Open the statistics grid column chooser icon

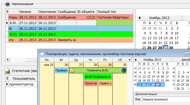(7, 78)
